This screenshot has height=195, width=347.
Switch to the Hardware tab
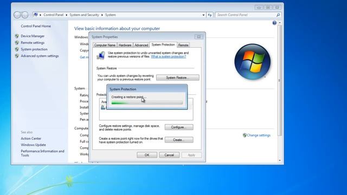click(125, 45)
